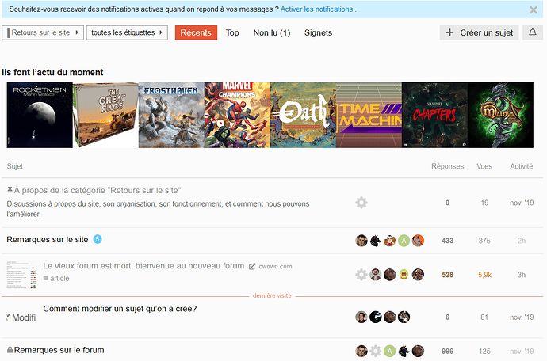Click clown avatar in Remarques sur le site row

tap(390, 241)
